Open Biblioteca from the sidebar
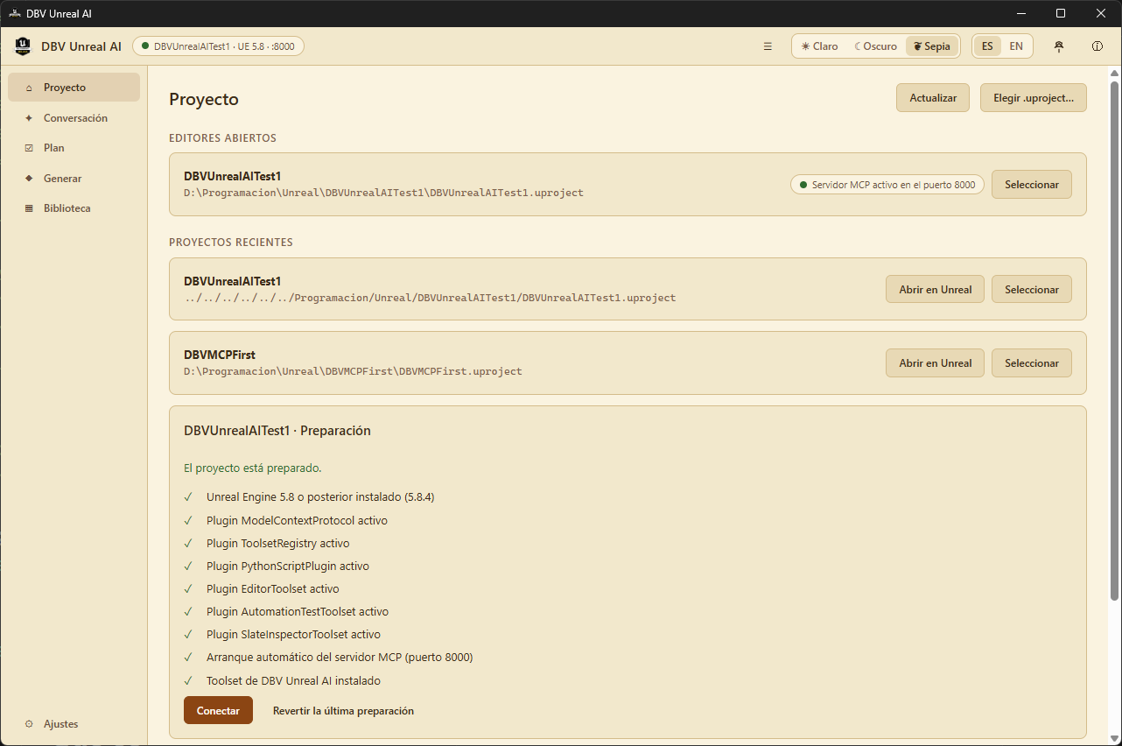 [74, 208]
